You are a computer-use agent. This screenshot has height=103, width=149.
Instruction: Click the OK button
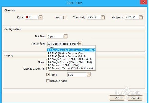tap(117, 98)
